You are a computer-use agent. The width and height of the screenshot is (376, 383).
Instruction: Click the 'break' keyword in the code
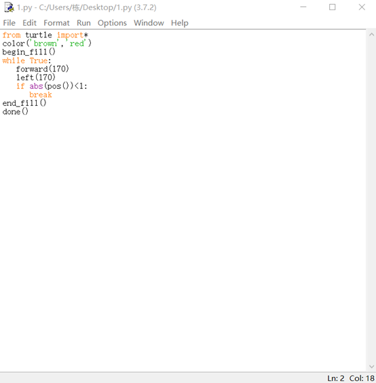[41, 95]
